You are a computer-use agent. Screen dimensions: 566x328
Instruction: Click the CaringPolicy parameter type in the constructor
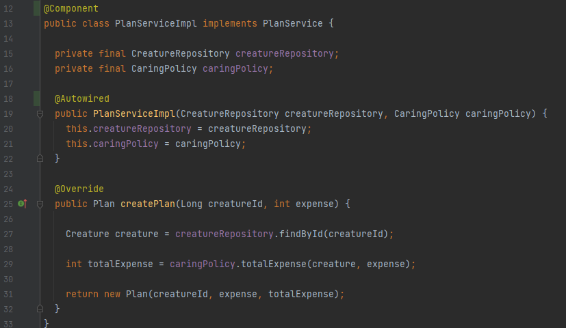[x=426, y=114]
